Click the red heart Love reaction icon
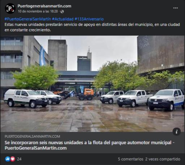This screenshot has height=165, width=185. click(x=13, y=159)
